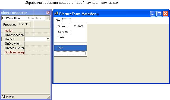Click the OnClick value input field
The width and height of the screenshot is (170, 100).
[x=35, y=39]
